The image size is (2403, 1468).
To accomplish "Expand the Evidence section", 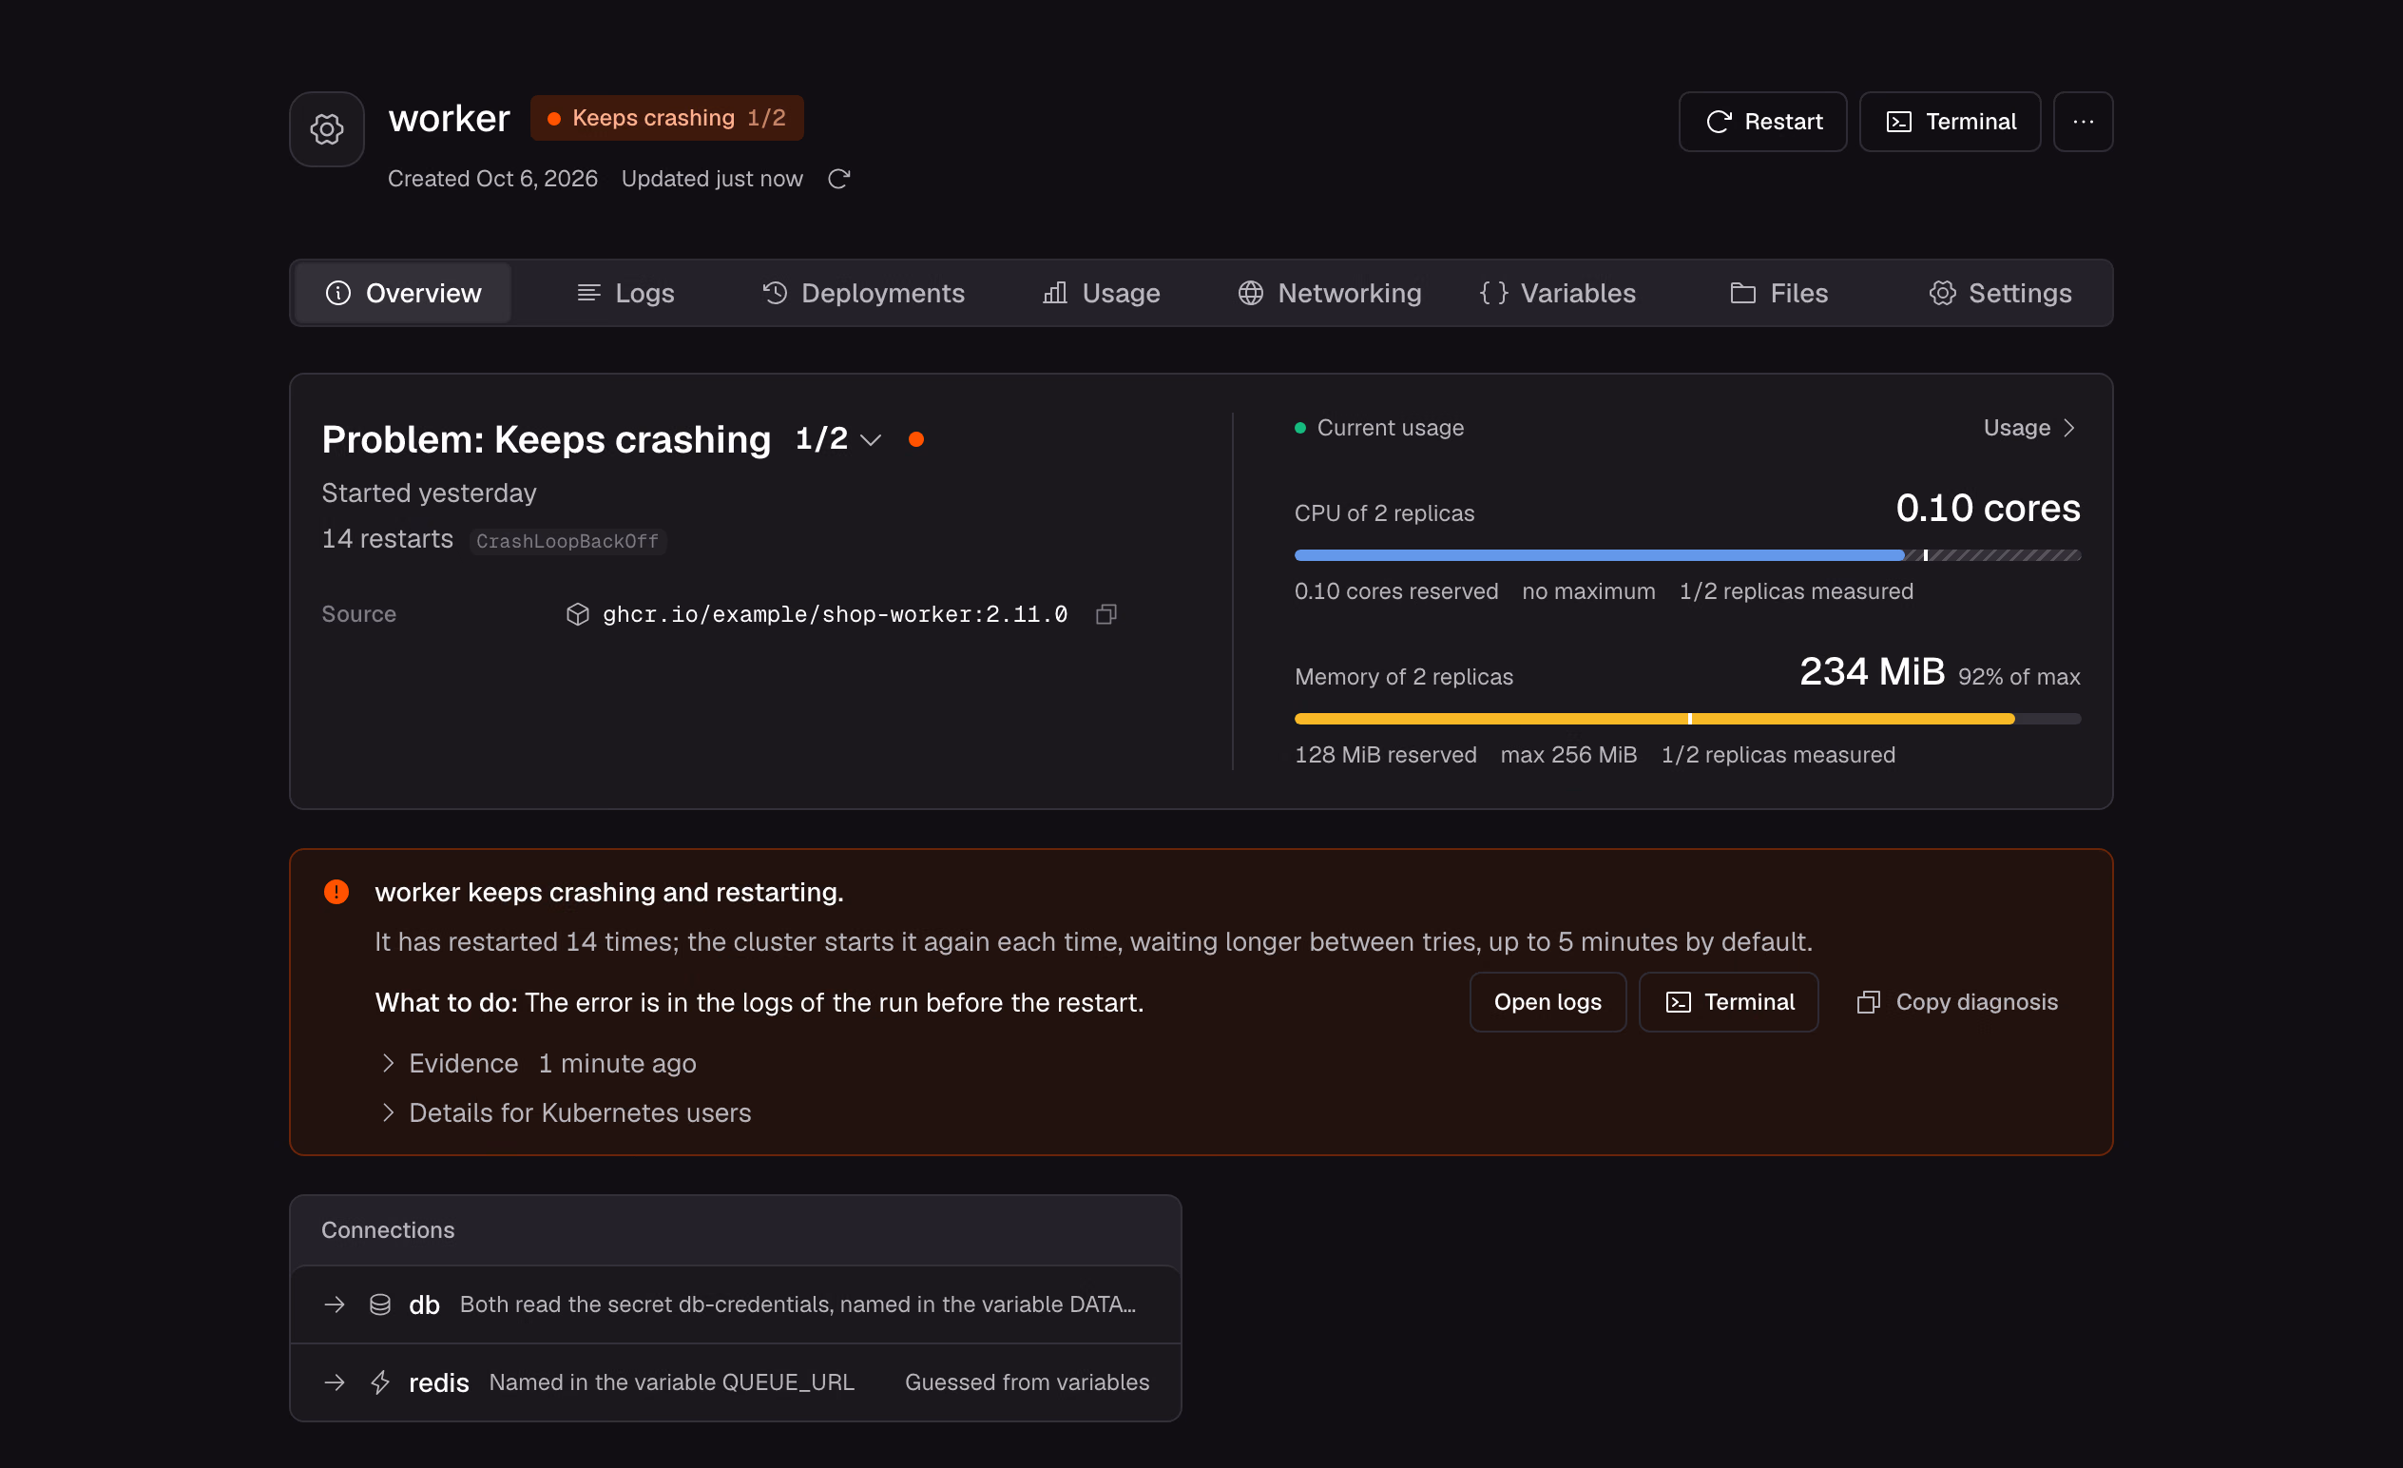I will (x=538, y=1063).
